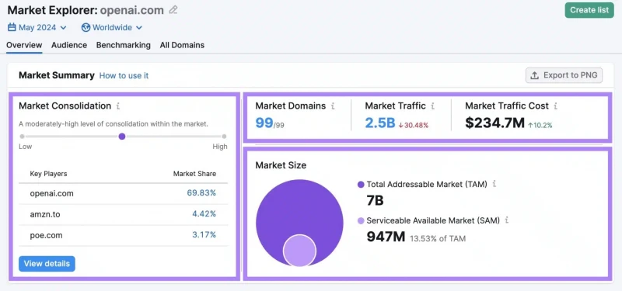622x291 pixels.
Task: Select the Market Share column header
Action: (194, 174)
